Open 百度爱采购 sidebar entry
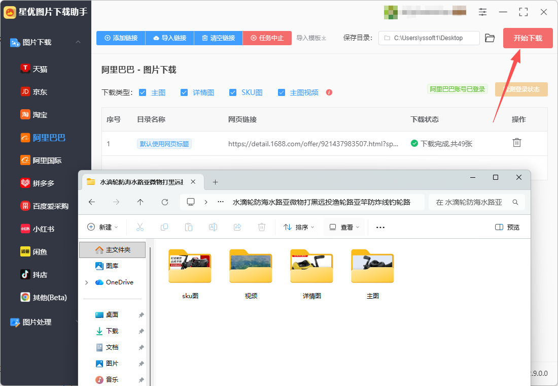 coord(45,206)
